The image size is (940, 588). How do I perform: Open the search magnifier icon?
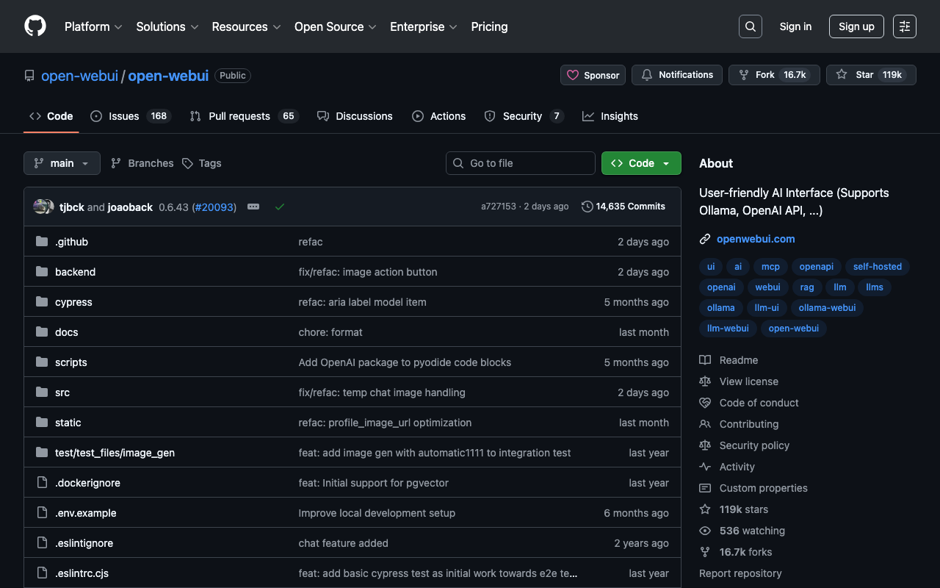click(750, 26)
